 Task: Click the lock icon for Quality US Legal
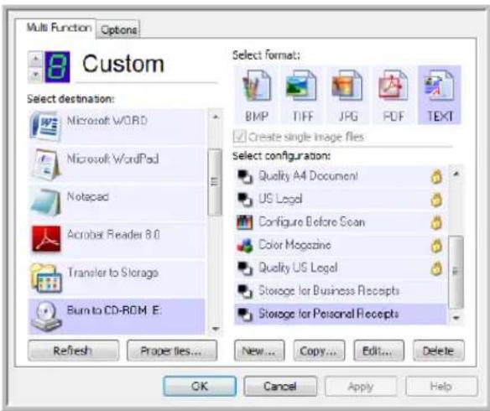pos(436,268)
